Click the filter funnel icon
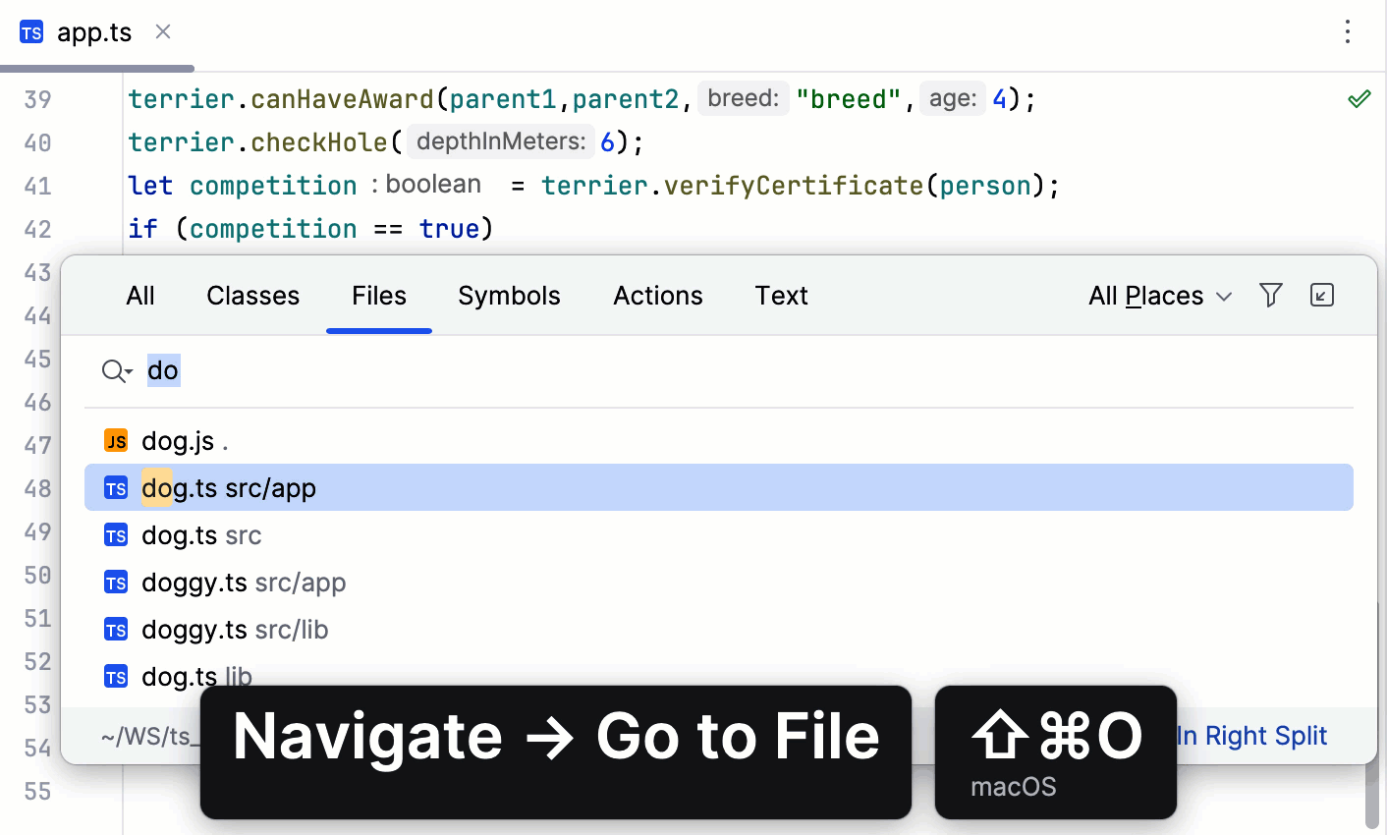 pyautogui.click(x=1271, y=295)
